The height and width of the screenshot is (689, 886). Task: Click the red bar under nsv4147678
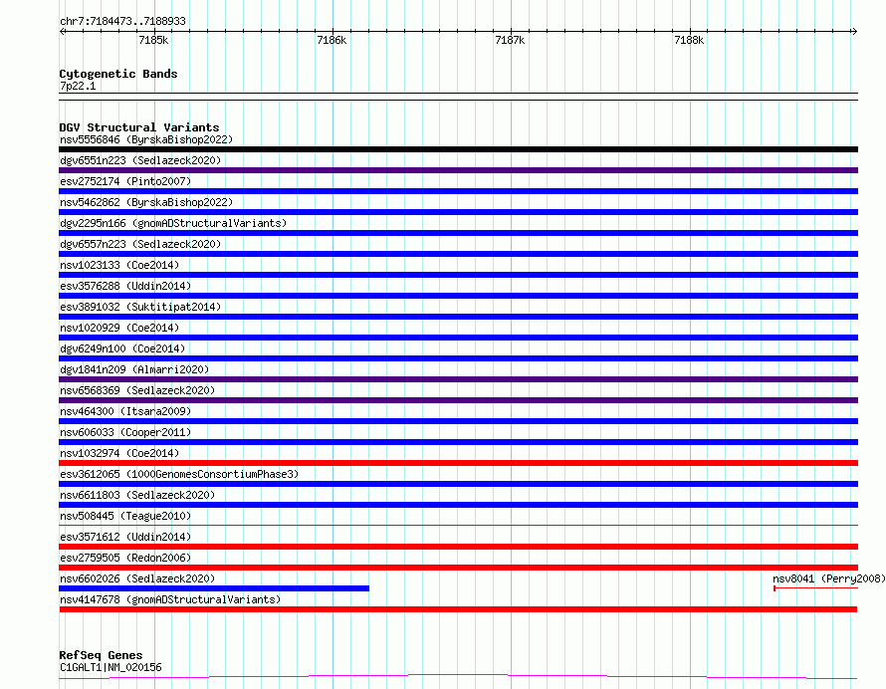point(458,609)
